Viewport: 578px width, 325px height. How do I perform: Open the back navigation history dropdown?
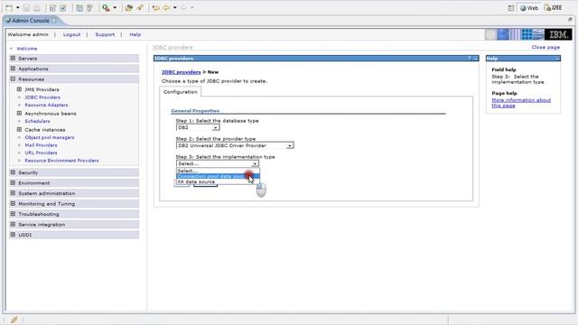(x=174, y=8)
